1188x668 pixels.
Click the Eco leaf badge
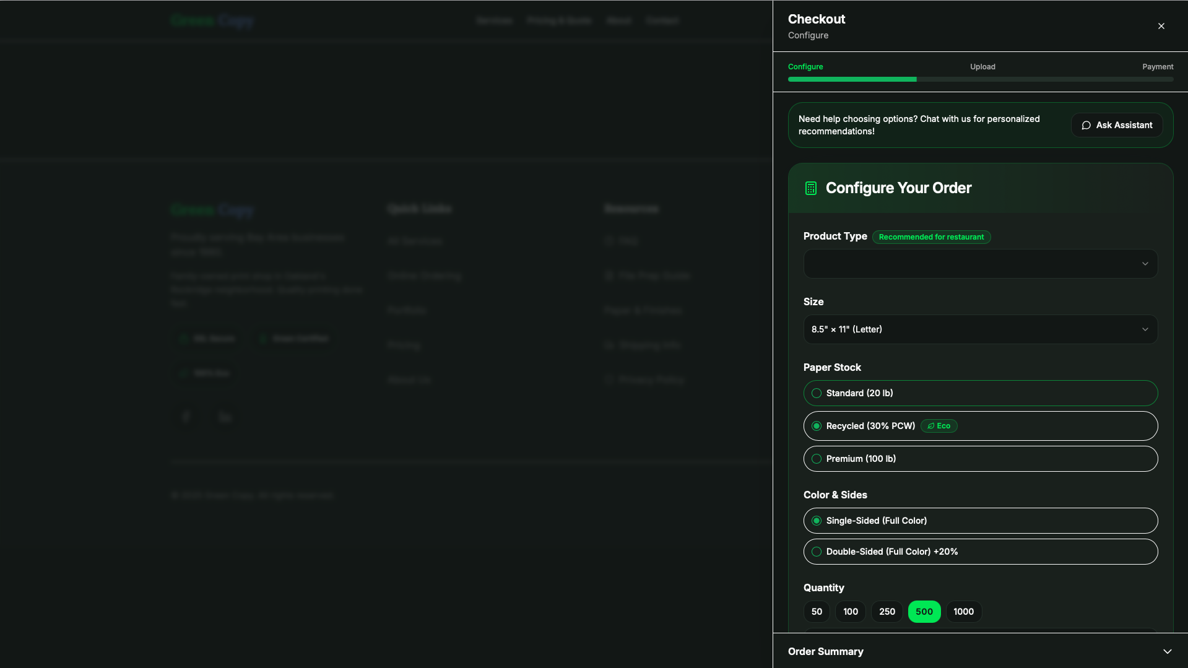939,426
